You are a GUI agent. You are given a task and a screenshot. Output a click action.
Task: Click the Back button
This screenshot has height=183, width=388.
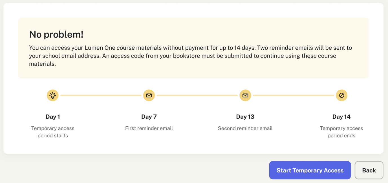coord(369,170)
